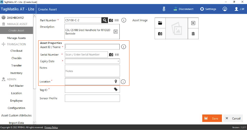Go to Checkout in sidebar
The height and width of the screenshot is (130, 247).
click(x=16, y=51)
